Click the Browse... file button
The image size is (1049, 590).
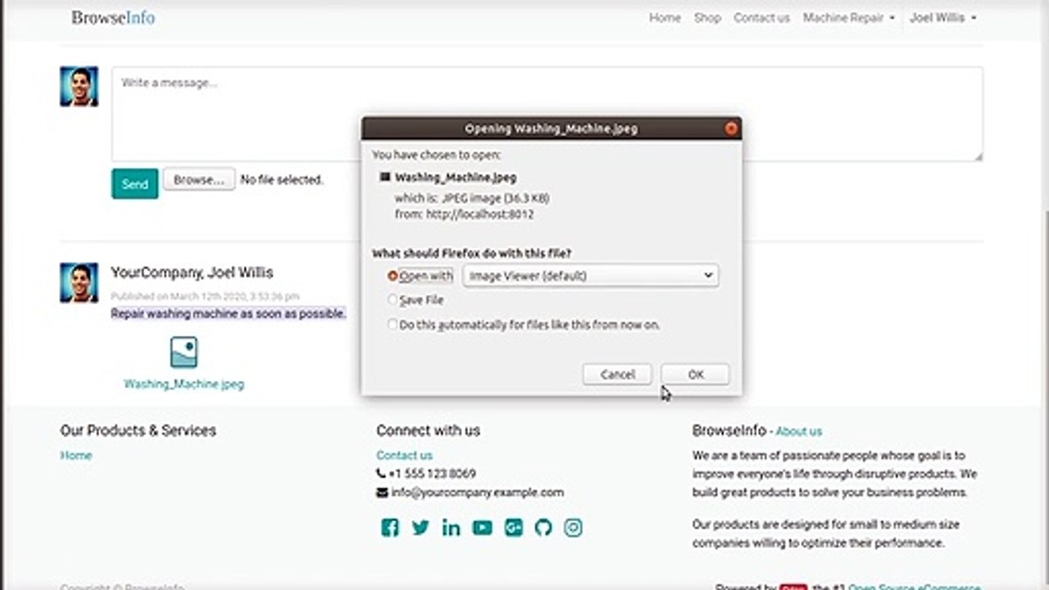(199, 179)
